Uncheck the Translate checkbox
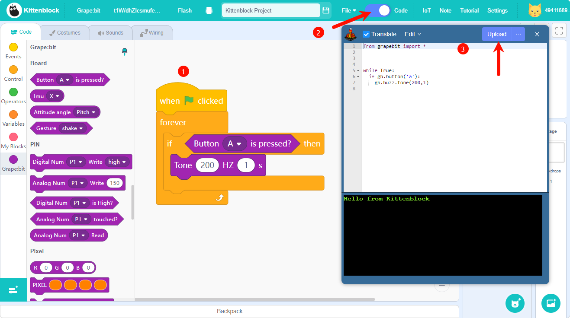Viewport: 570px width, 318px height. pyautogui.click(x=366, y=34)
